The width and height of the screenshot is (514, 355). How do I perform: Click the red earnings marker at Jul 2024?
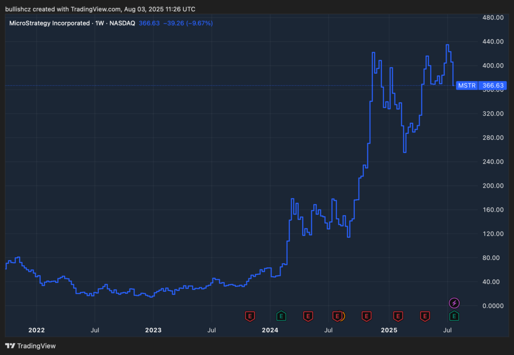337,316
